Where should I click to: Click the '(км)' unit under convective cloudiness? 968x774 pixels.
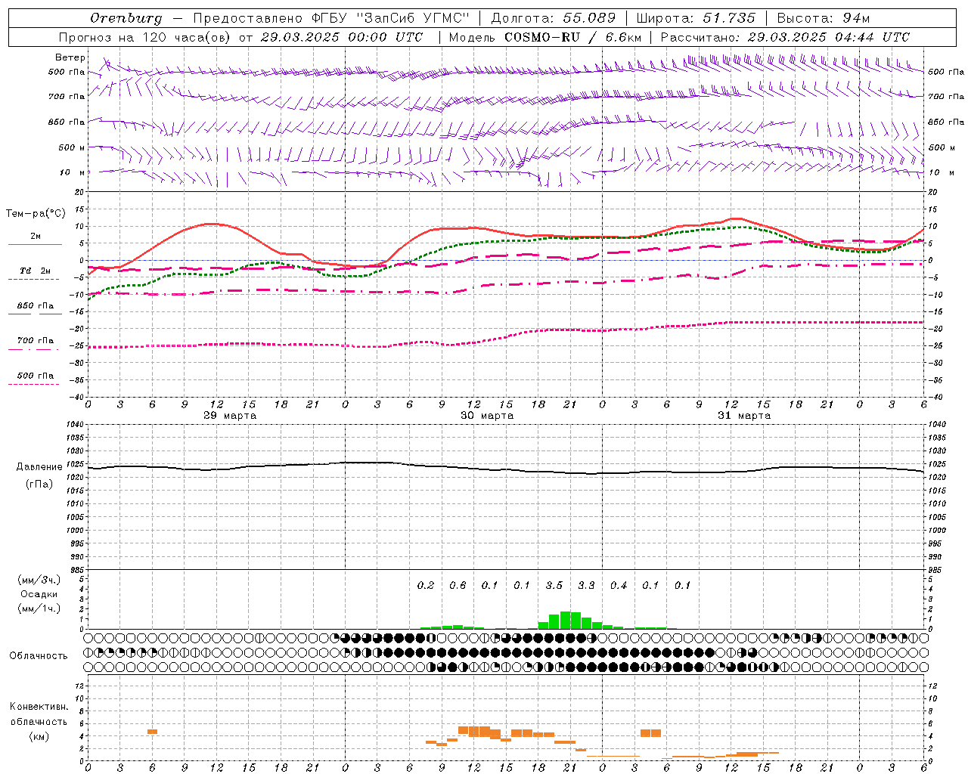[x=39, y=736]
